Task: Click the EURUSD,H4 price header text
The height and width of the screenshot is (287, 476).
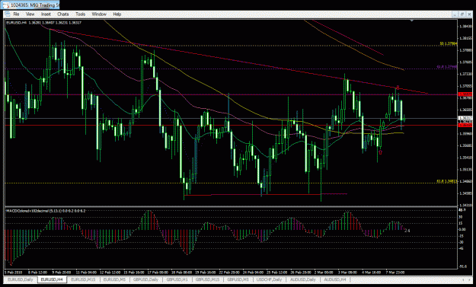Action: point(43,22)
